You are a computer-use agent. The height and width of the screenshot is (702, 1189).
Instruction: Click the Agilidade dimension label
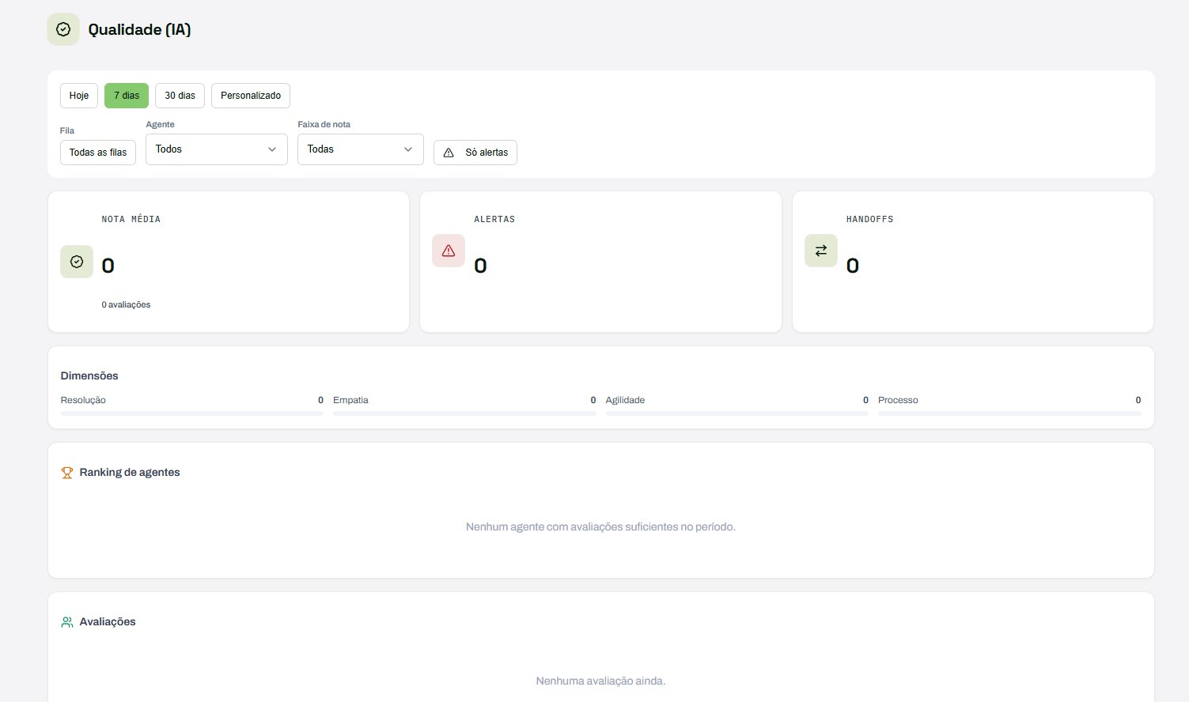point(625,401)
